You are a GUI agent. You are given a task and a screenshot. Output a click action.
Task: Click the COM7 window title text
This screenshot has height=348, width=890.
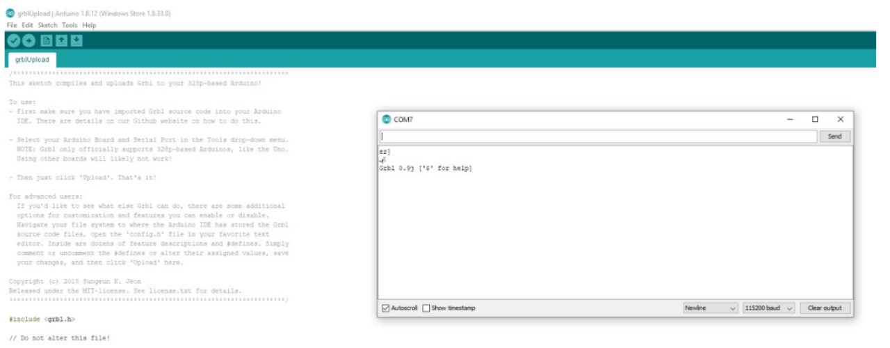(403, 120)
